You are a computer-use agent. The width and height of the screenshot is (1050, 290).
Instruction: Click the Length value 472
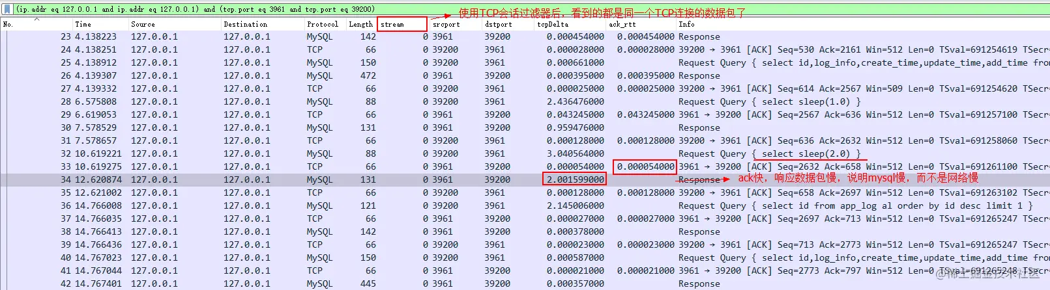368,75
